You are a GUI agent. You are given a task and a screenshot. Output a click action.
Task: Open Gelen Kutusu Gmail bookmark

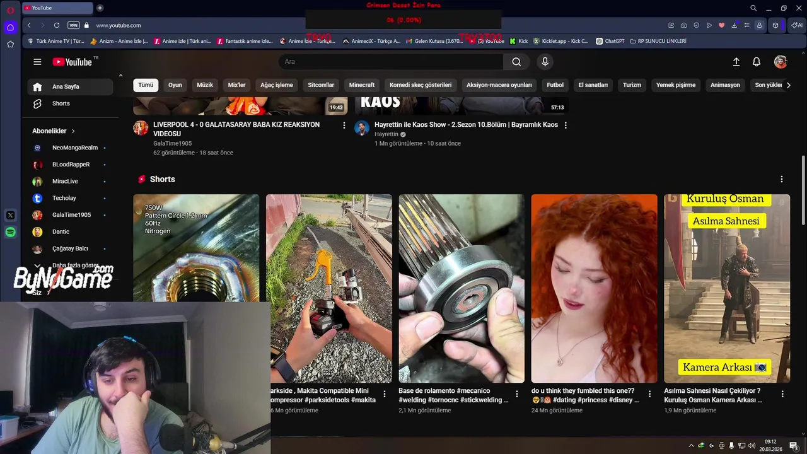click(434, 41)
